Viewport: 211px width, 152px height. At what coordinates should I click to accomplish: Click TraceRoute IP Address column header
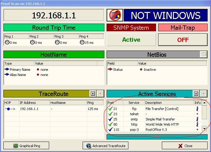pos(34,103)
